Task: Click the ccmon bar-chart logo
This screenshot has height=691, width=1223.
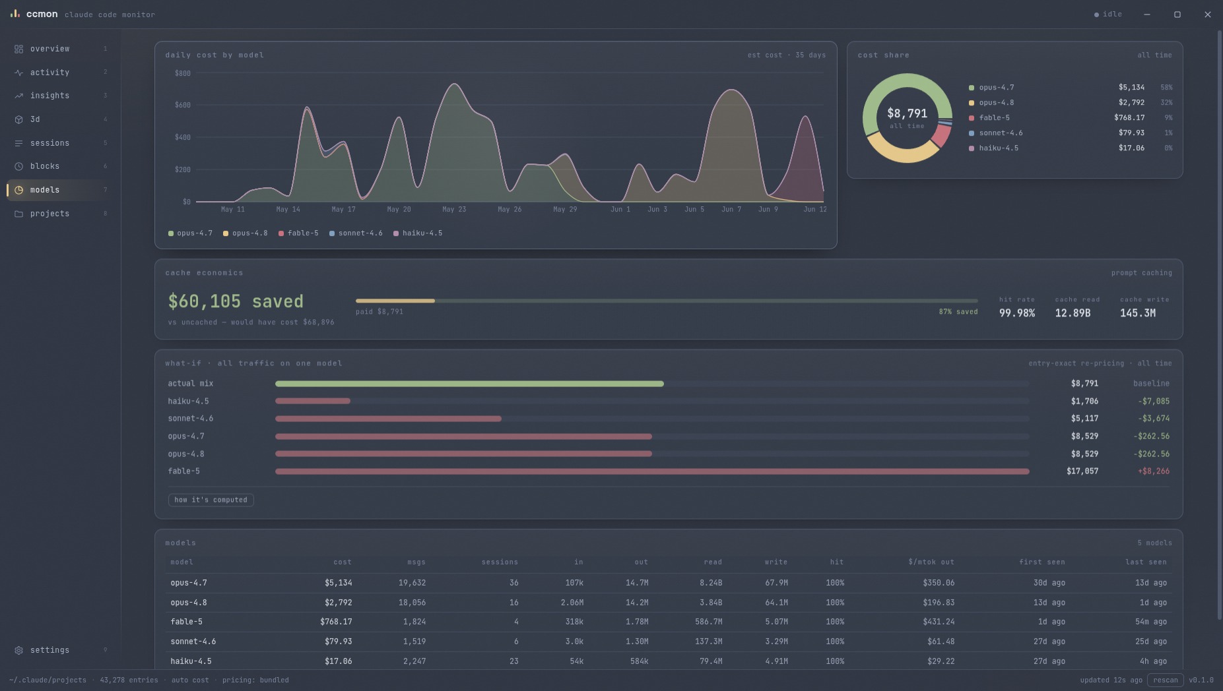Action: [15, 13]
